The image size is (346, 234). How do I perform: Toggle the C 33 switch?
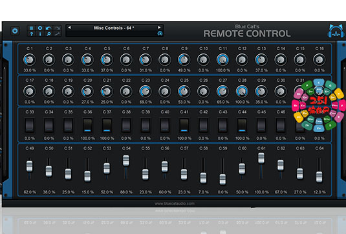tap(30, 125)
